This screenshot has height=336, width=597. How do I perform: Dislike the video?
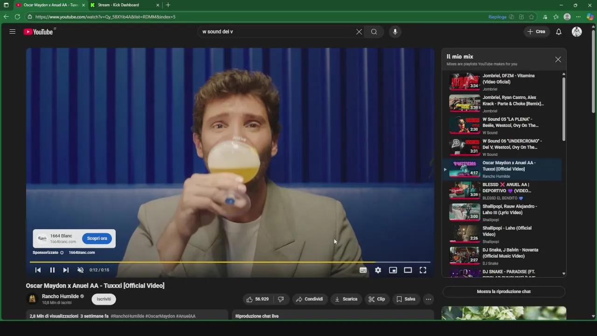(281, 299)
